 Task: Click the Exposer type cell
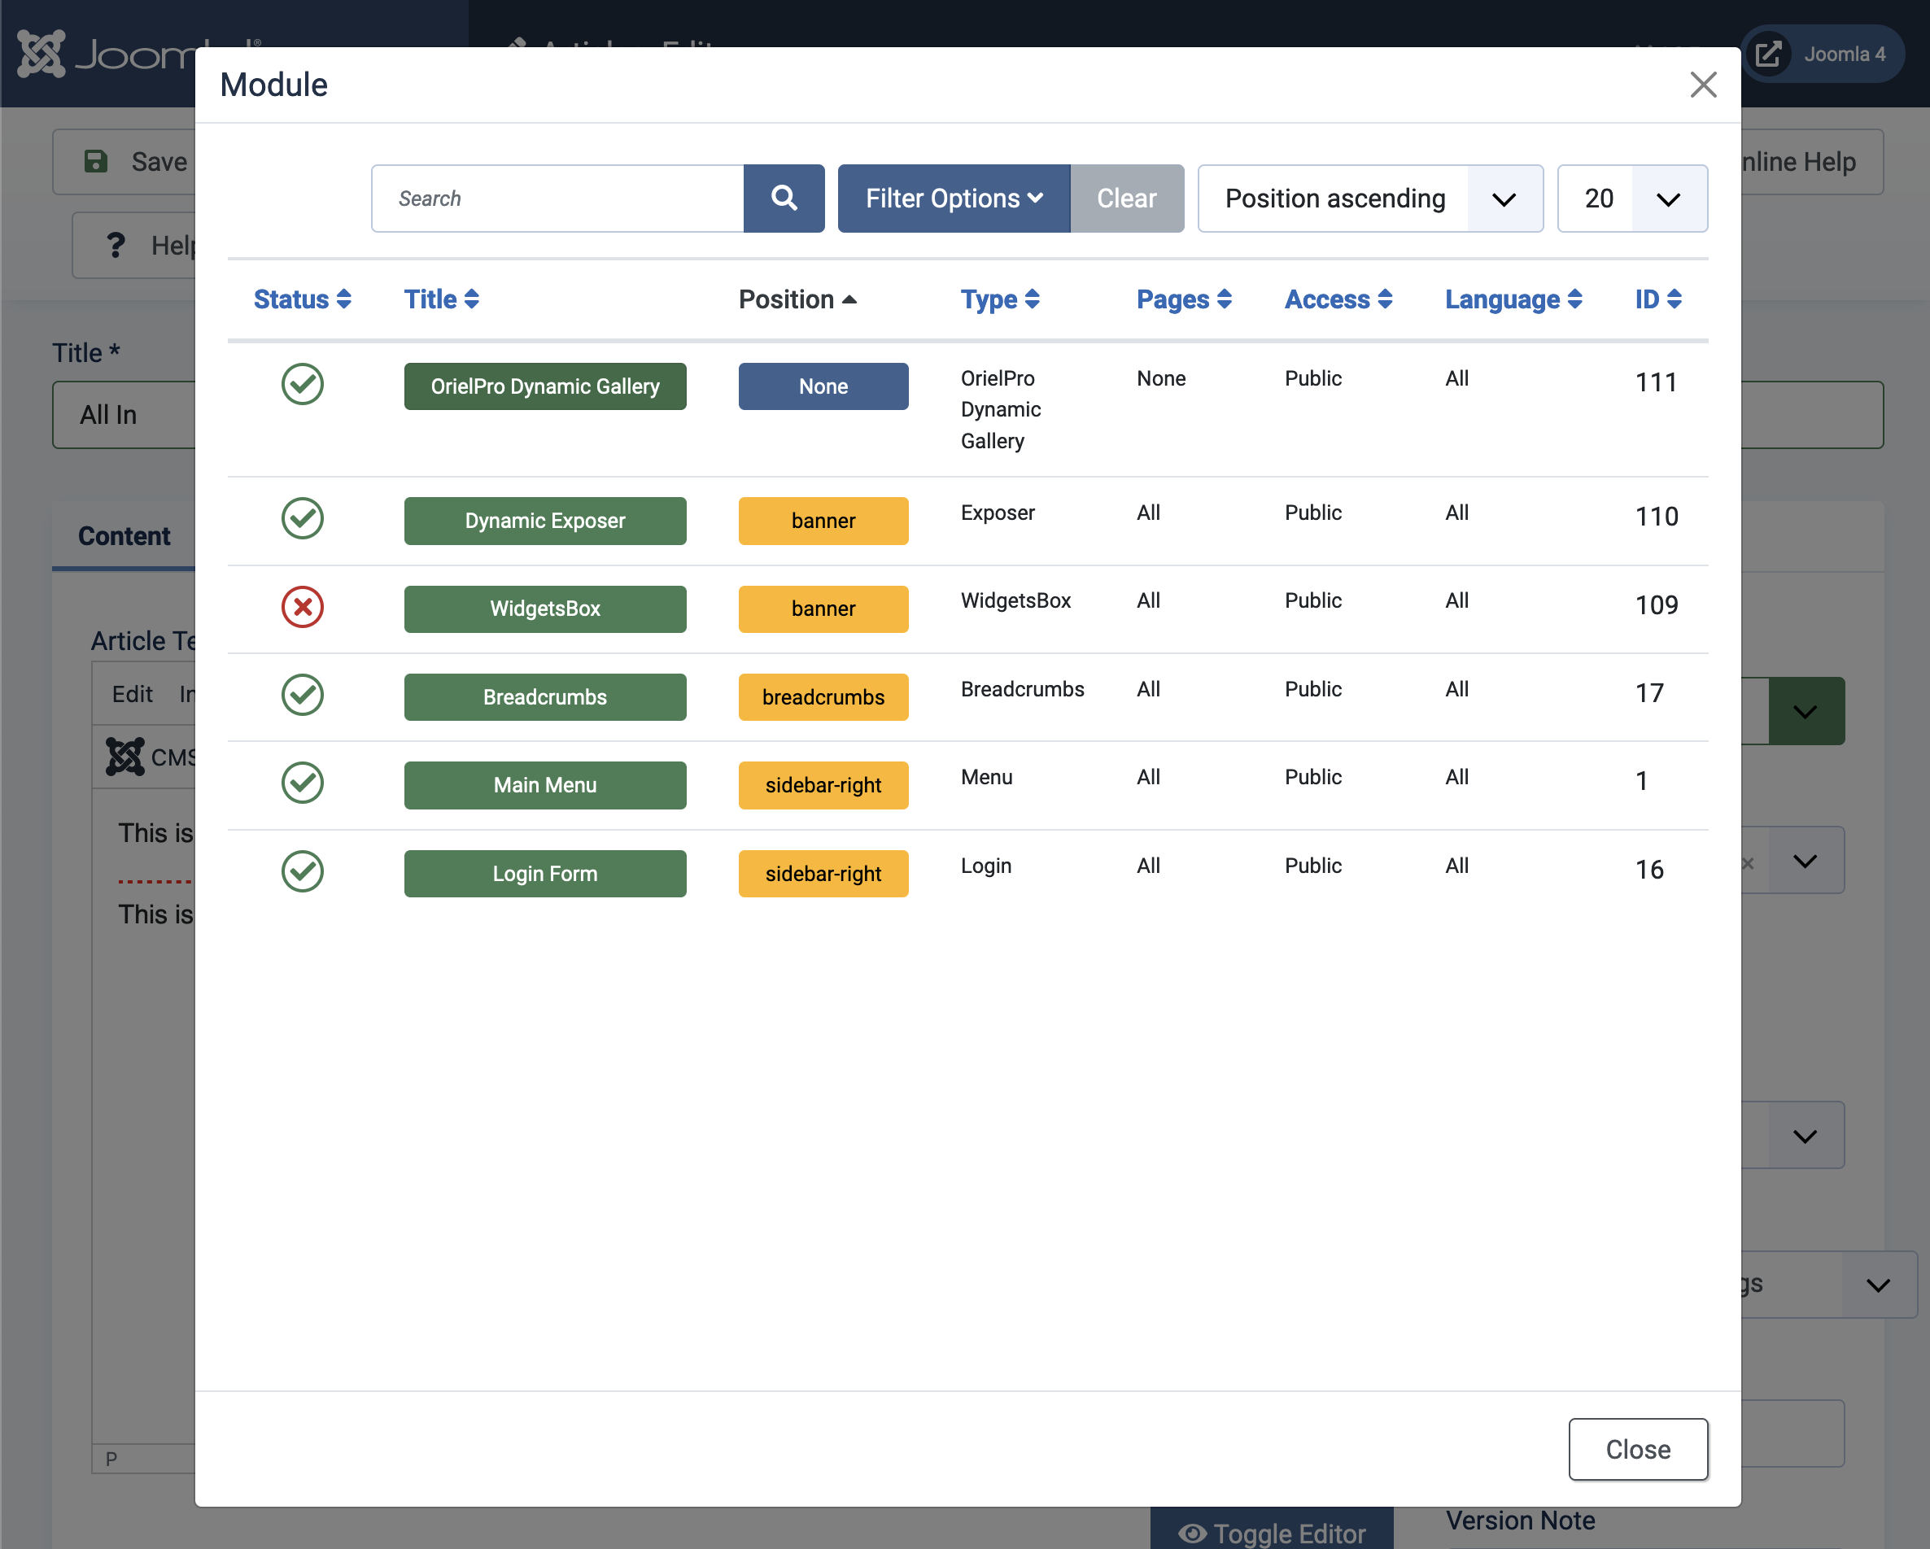click(998, 513)
